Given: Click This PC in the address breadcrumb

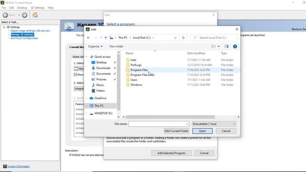Looking at the screenshot, I should 123,38.
